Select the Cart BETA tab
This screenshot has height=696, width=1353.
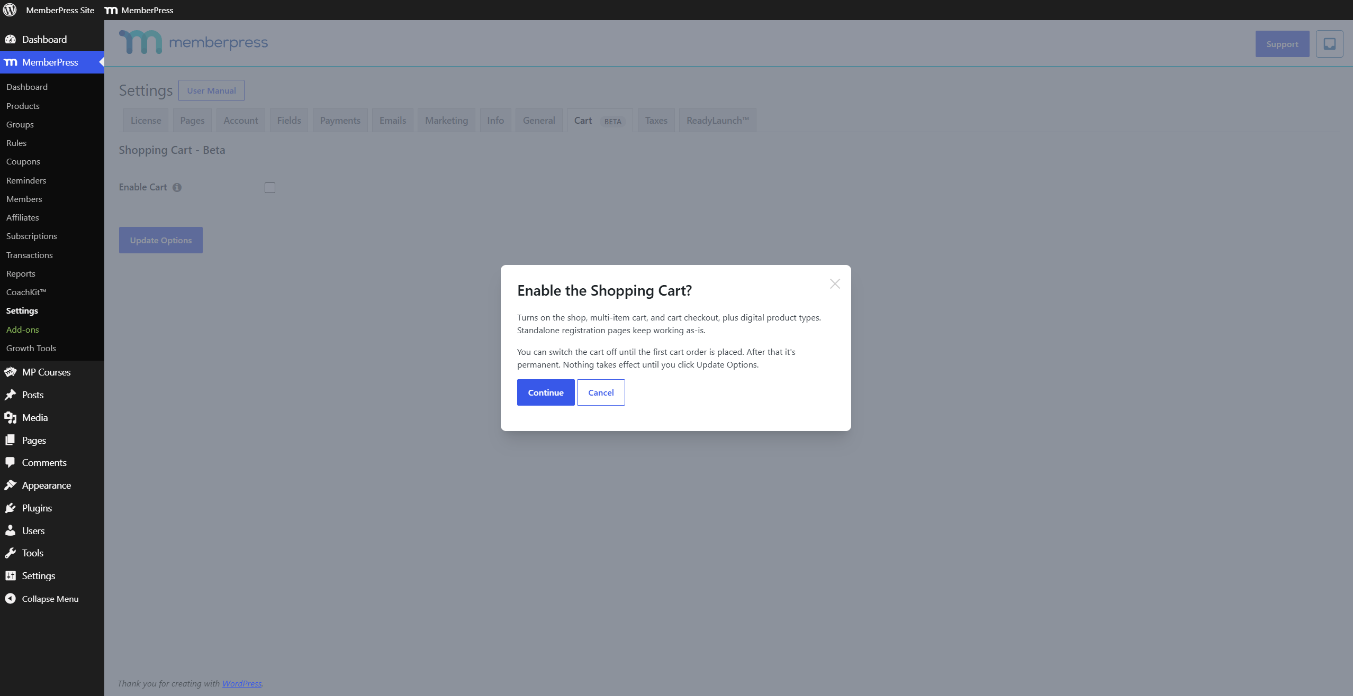[x=600, y=121]
